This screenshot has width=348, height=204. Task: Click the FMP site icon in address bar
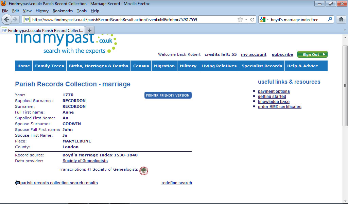pos(27,19)
